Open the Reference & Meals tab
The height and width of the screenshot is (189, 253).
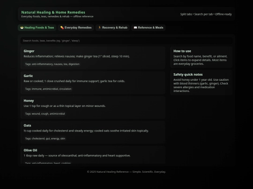pos(149,28)
